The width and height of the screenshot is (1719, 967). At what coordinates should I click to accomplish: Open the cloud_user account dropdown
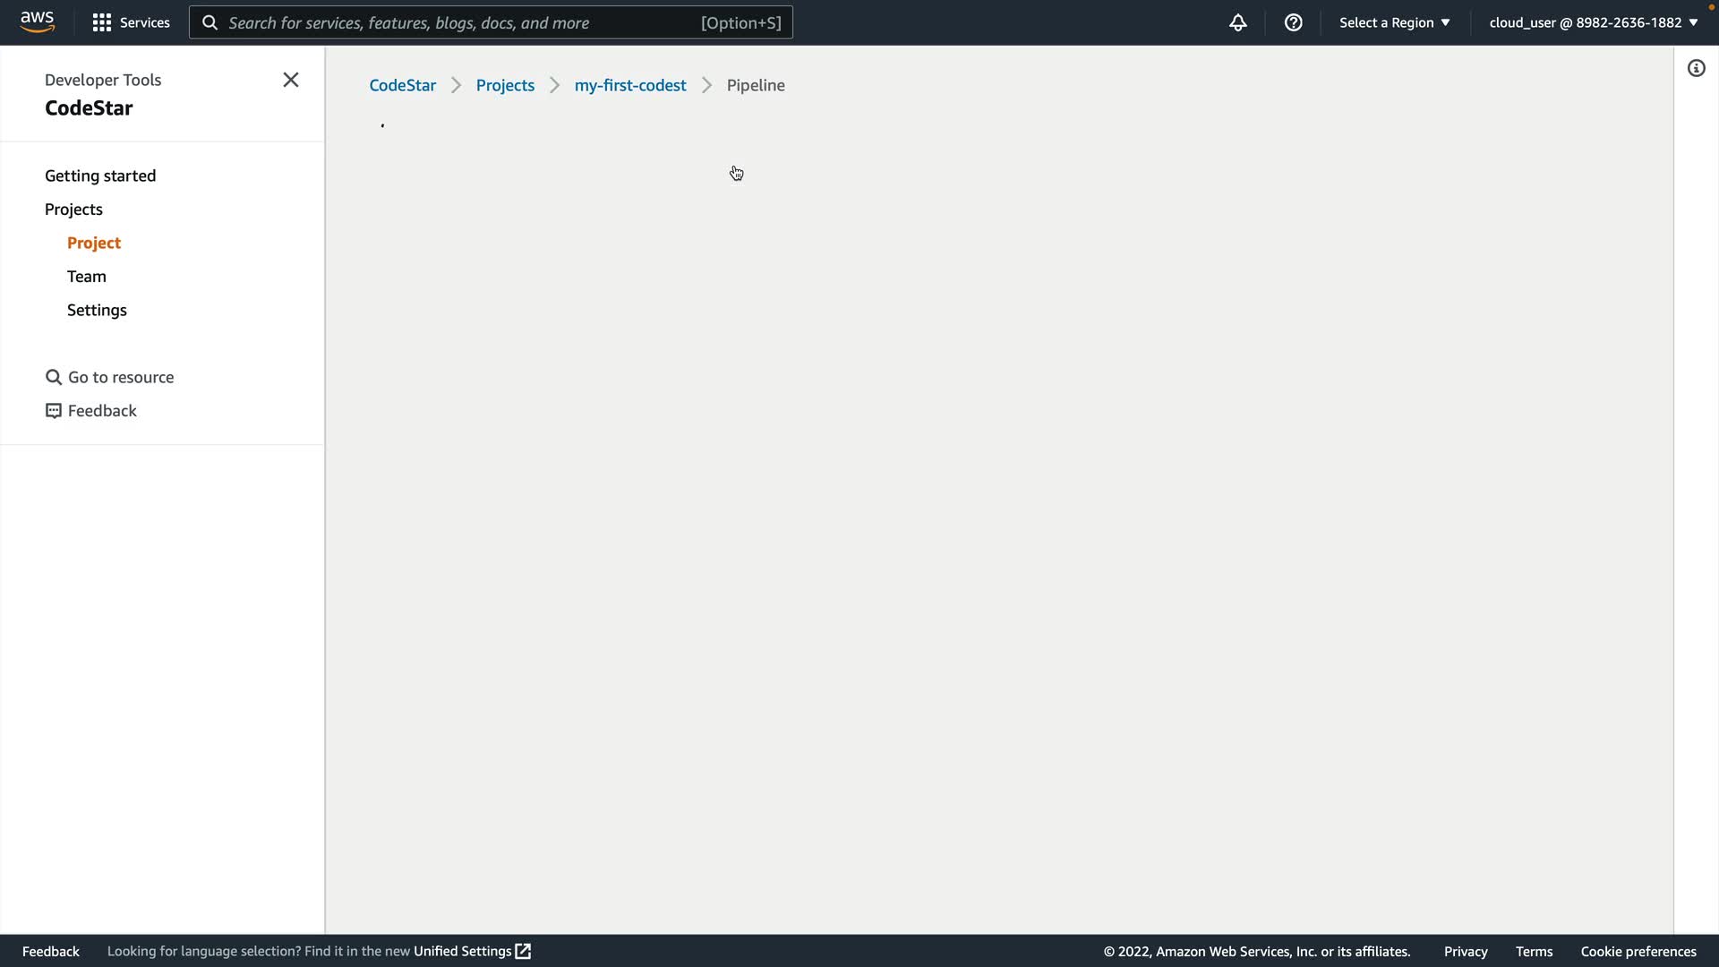1593,22
